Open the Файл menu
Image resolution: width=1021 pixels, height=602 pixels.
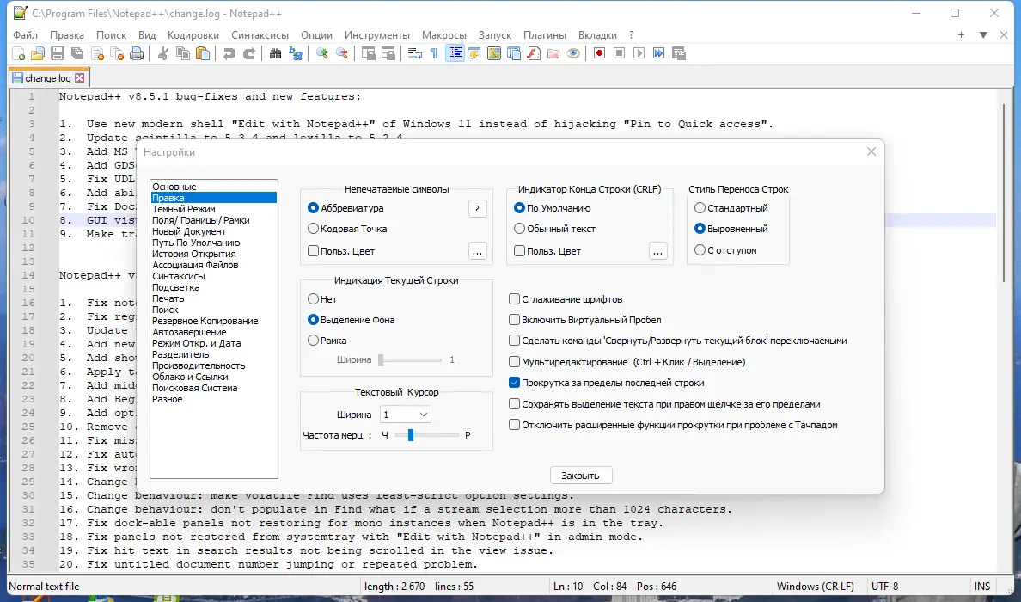pyautogui.click(x=26, y=35)
